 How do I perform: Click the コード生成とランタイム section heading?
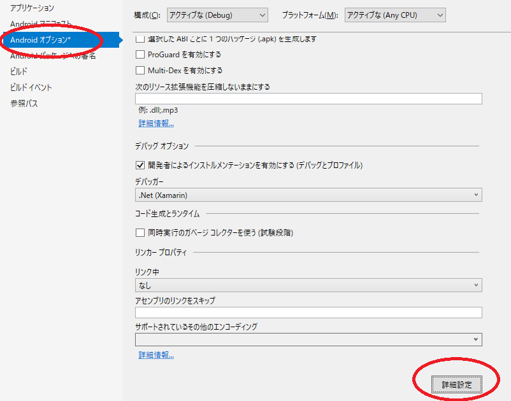[x=167, y=214]
